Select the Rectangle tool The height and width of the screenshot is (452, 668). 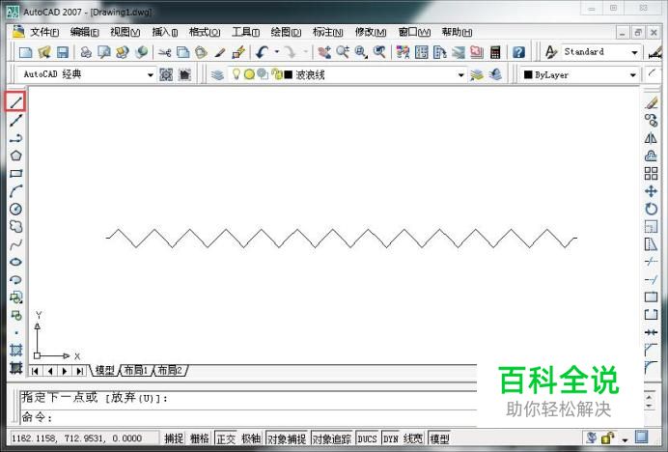15,173
